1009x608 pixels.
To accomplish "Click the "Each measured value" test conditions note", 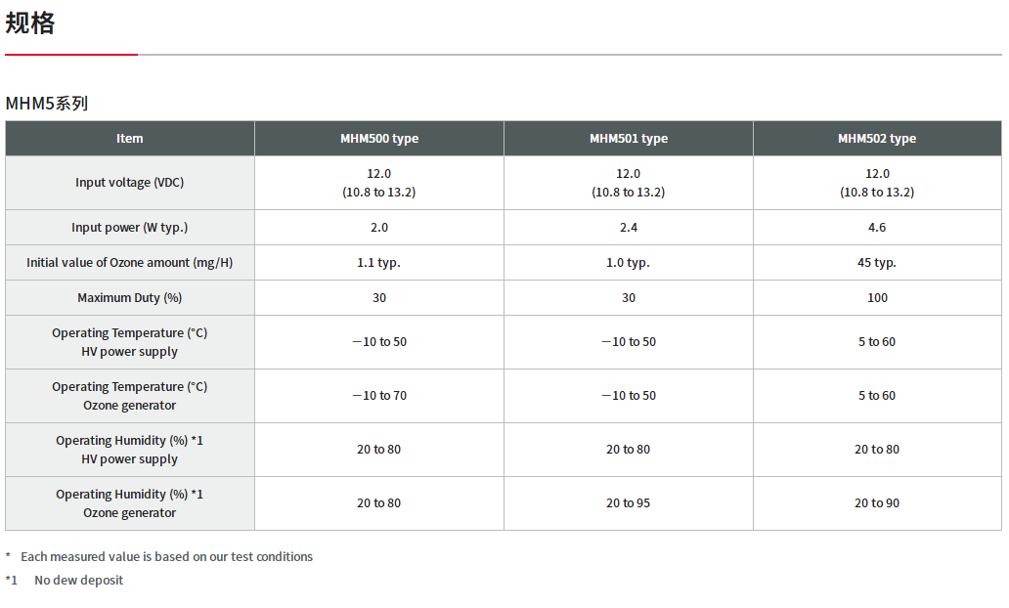I will [x=166, y=557].
